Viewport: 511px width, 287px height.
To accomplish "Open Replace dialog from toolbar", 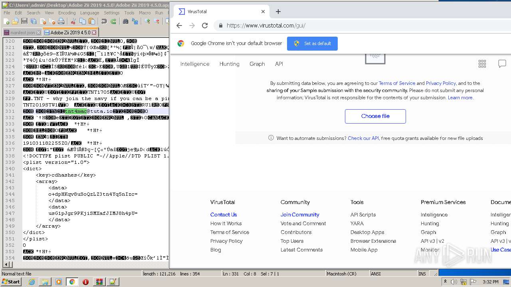I will tap(135, 21).
